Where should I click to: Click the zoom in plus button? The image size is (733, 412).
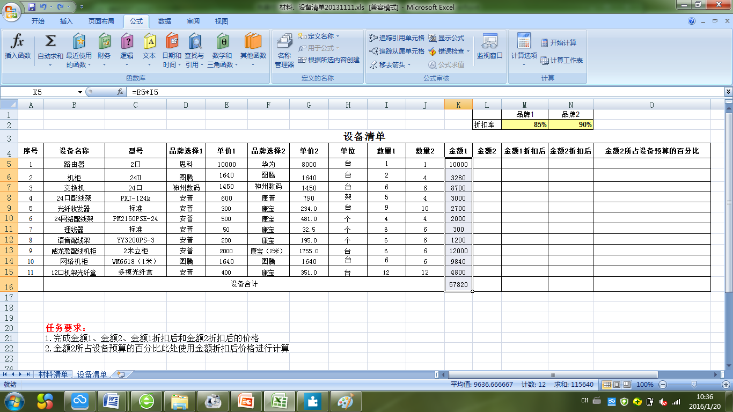(725, 385)
